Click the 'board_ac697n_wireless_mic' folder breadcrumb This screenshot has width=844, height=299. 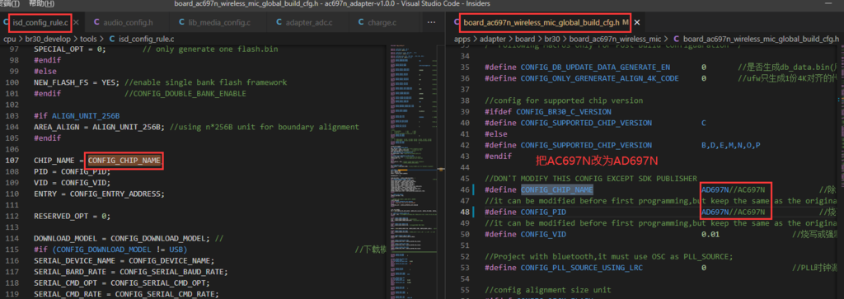click(x=615, y=39)
